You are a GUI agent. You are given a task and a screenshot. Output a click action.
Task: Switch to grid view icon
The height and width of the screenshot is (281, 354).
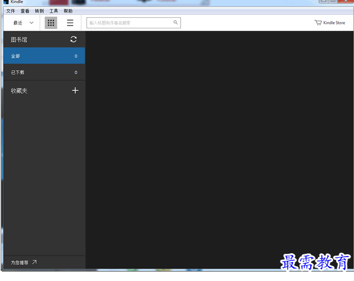[51, 22]
